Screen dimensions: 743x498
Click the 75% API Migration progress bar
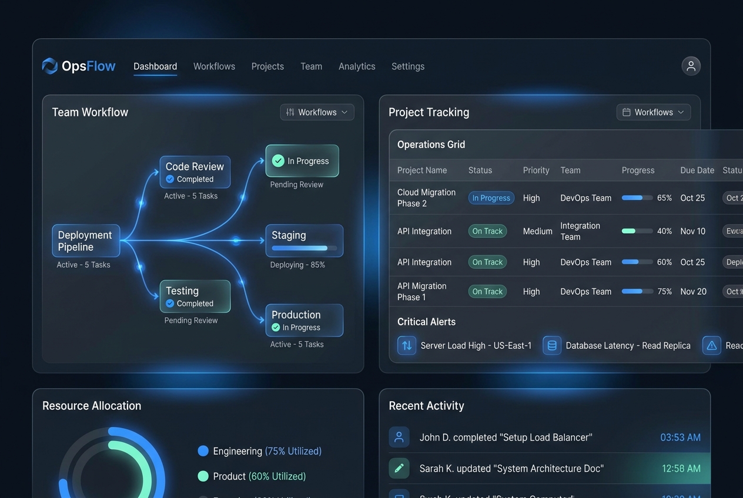637,291
